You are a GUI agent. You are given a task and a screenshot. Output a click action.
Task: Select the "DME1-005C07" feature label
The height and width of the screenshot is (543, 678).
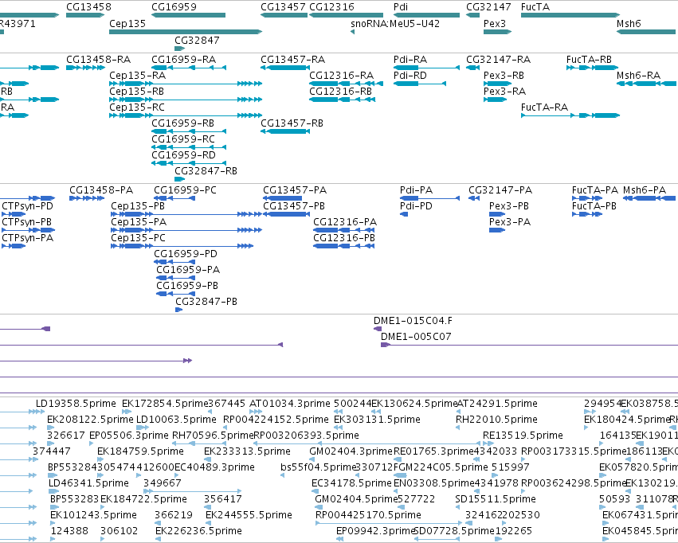coord(416,337)
